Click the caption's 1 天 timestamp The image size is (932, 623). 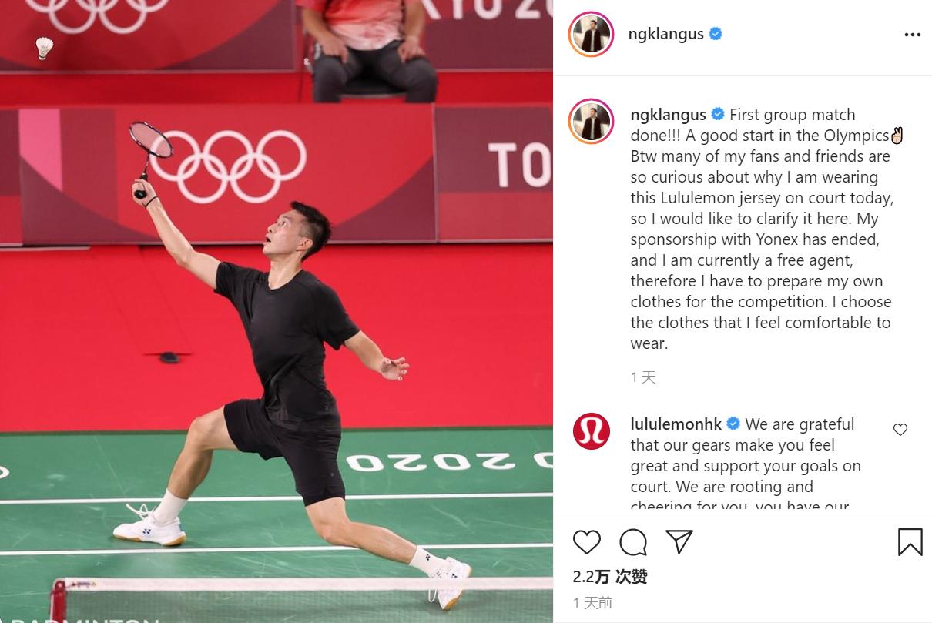pyautogui.click(x=643, y=377)
